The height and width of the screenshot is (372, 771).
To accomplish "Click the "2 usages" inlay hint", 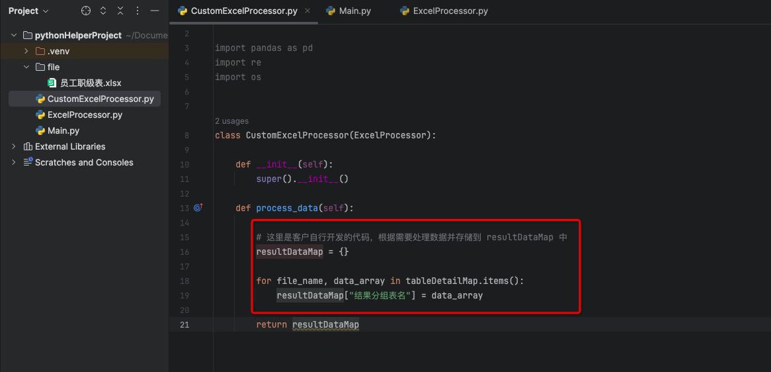I will click(x=231, y=121).
